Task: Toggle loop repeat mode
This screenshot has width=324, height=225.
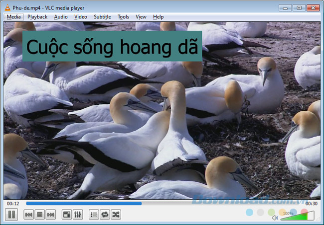Action: [x=105, y=215]
